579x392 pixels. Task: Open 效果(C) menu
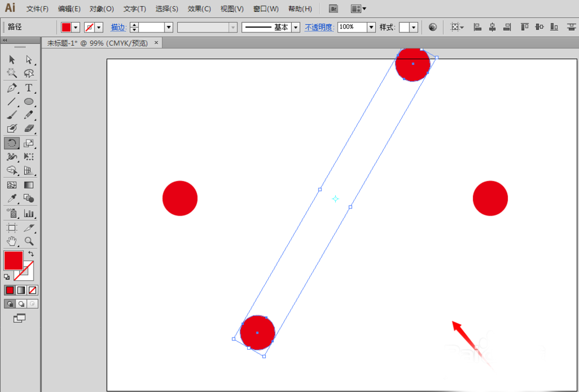point(199,9)
